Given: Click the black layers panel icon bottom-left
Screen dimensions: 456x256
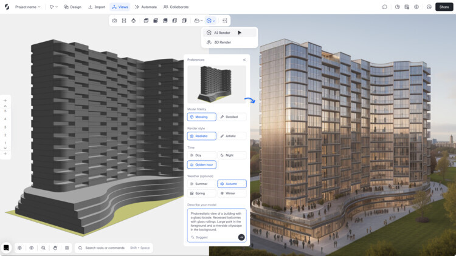Looking at the screenshot, I should (x=6, y=248).
